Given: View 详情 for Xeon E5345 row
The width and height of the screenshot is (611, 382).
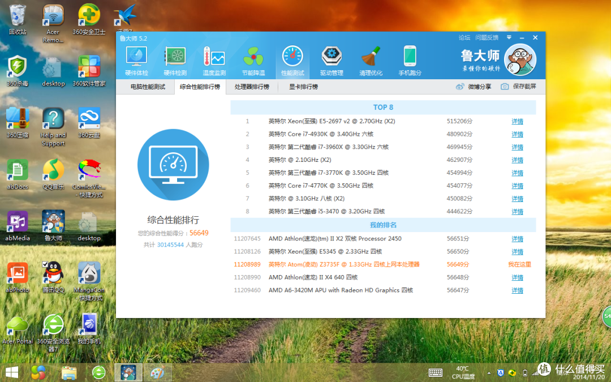Looking at the screenshot, I should pos(517,251).
